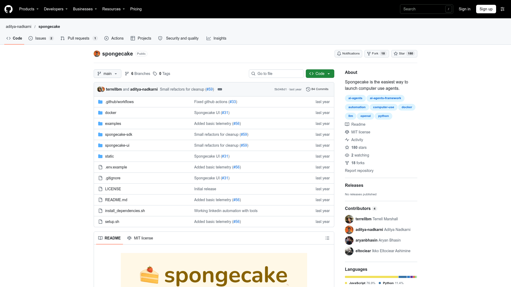Click the Search field in the header

pos(426,9)
